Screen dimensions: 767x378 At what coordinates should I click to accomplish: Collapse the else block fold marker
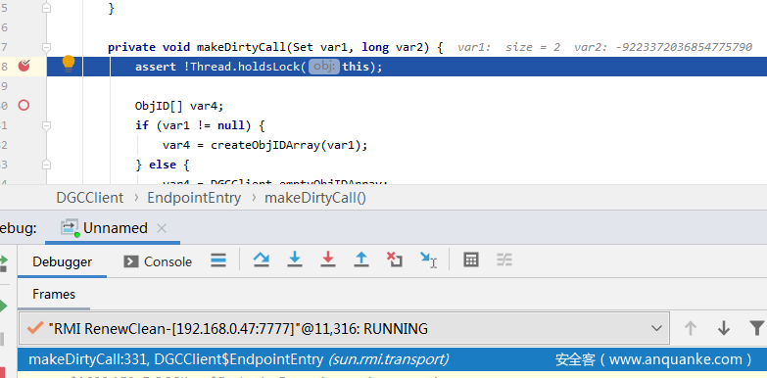(x=46, y=165)
